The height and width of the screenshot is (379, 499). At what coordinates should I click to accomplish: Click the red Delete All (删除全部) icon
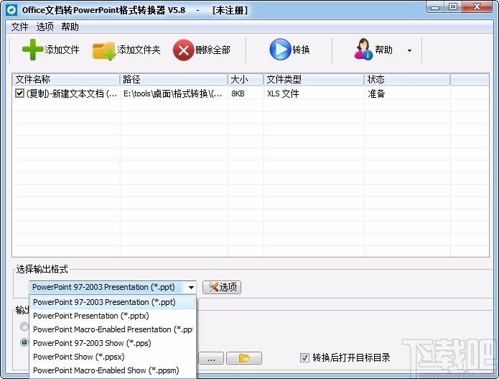pos(183,50)
